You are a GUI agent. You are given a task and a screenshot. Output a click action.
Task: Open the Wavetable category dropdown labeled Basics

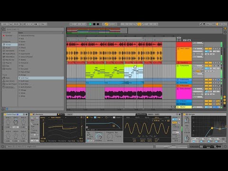tap(45, 117)
